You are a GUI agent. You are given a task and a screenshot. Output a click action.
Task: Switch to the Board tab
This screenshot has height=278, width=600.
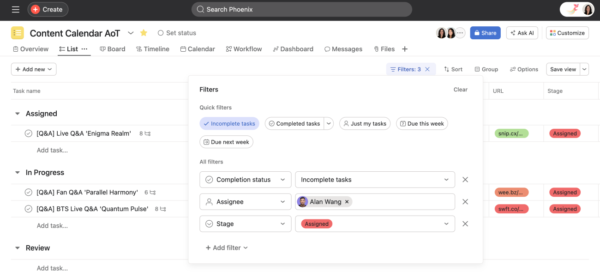pos(113,48)
